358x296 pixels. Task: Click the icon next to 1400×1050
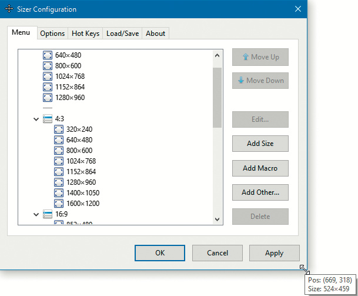tap(59, 193)
